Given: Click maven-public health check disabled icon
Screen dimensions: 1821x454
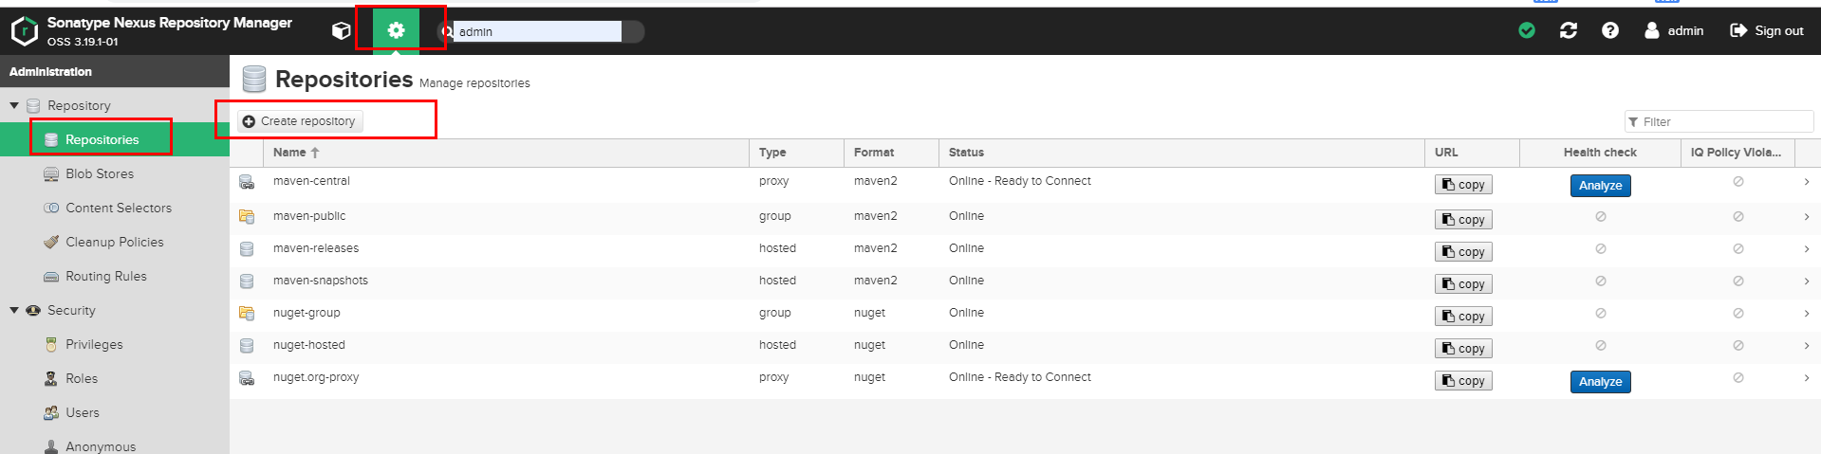Looking at the screenshot, I should click(x=1601, y=217).
